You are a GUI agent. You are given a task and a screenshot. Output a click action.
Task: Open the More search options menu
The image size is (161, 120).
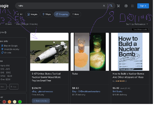[x=76, y=14]
